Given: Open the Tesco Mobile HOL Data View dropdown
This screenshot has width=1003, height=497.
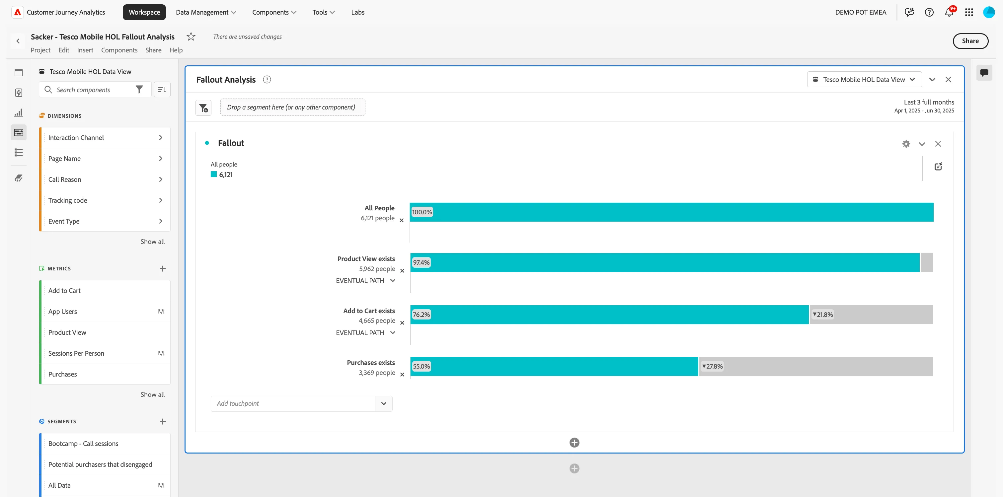Looking at the screenshot, I should (864, 79).
